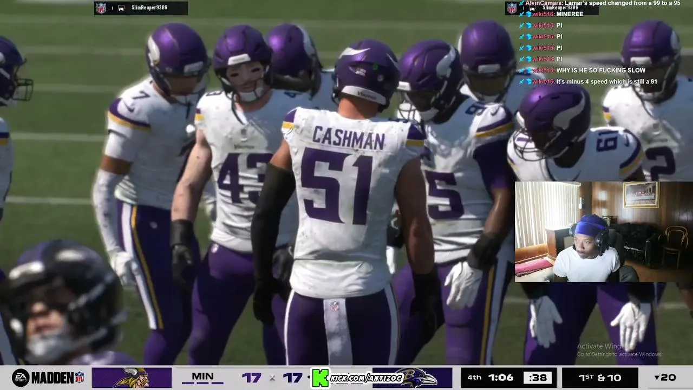Click the 1st & 10 down marker

(x=600, y=378)
